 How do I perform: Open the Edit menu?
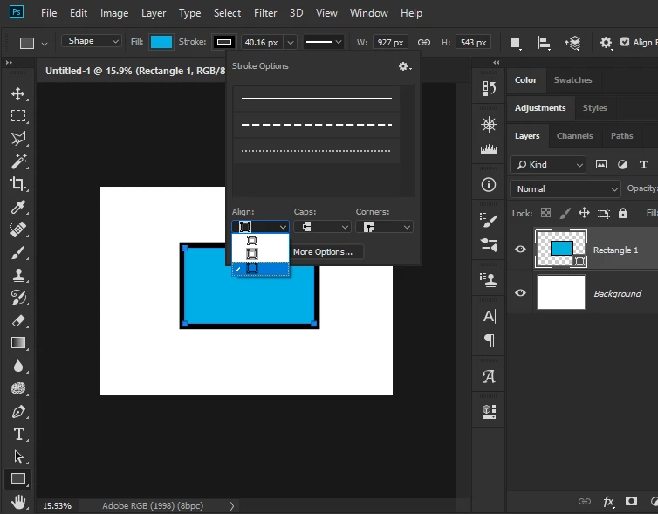pos(79,13)
